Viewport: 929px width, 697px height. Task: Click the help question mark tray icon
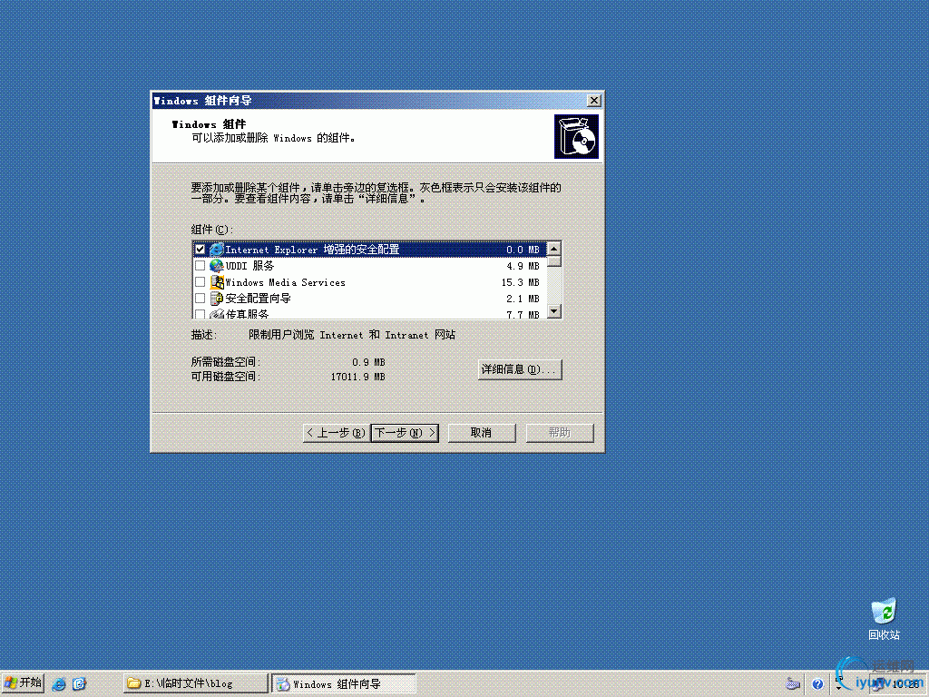pyautogui.click(x=817, y=684)
